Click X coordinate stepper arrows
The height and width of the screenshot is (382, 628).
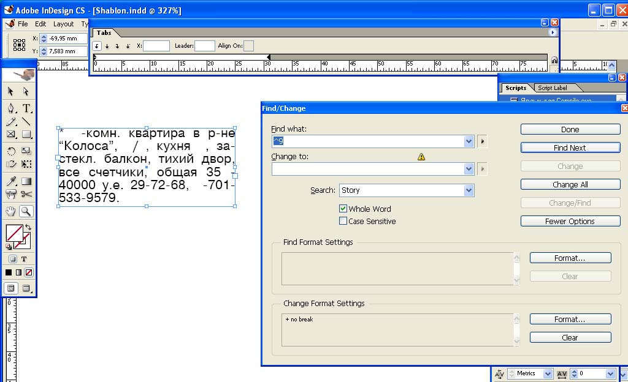tap(44, 39)
